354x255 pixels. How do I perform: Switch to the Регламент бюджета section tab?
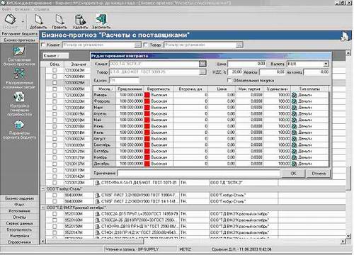20,34
